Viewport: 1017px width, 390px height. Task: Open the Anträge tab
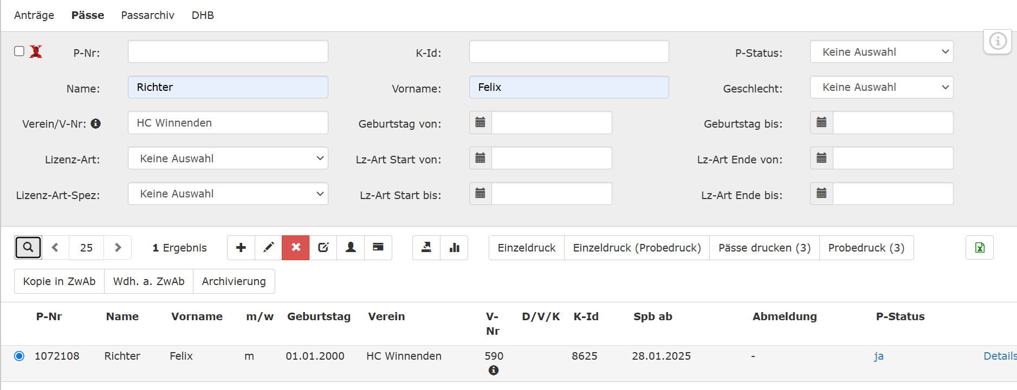click(34, 15)
